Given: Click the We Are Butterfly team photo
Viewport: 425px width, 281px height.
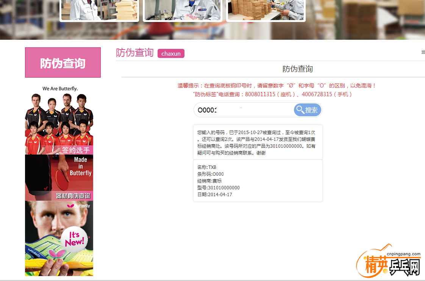Looking at the screenshot, I should click(x=59, y=117).
